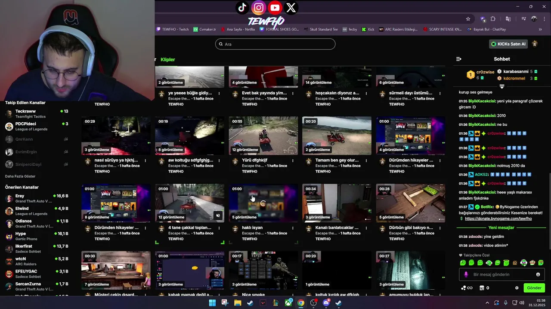Open the ARC Raiders Etkileşi bookmark
551x309 pixels.
point(399,29)
